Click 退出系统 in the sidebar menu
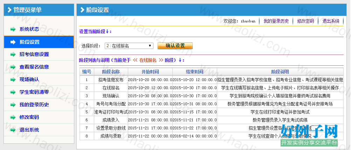Viewport: 351px width, 150px height. click(x=29, y=130)
